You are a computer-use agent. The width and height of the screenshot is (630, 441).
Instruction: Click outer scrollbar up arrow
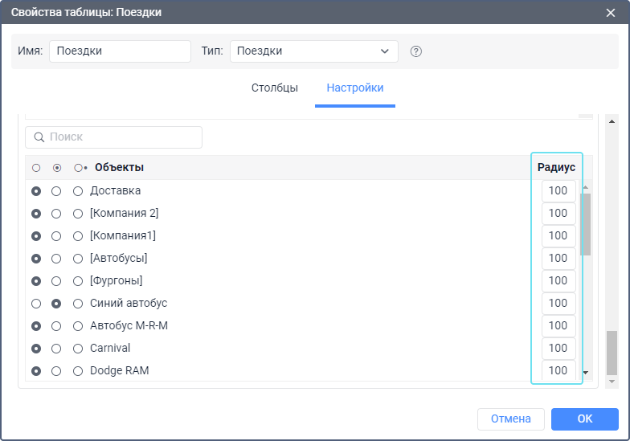coord(612,121)
